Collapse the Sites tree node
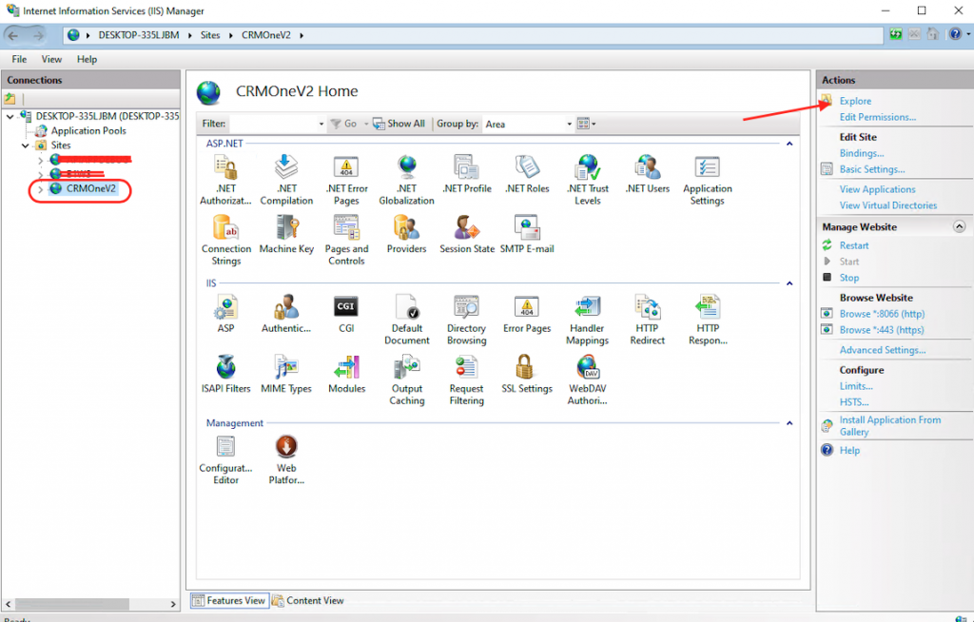 26,146
